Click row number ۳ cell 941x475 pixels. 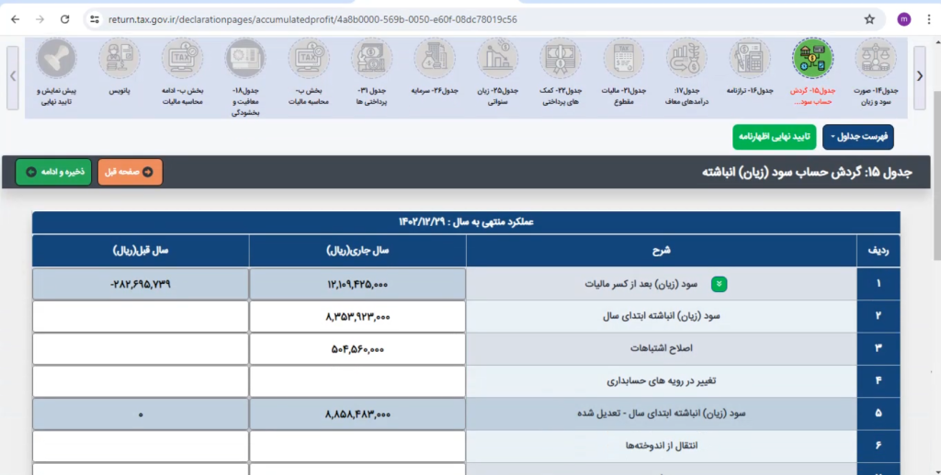(x=879, y=348)
